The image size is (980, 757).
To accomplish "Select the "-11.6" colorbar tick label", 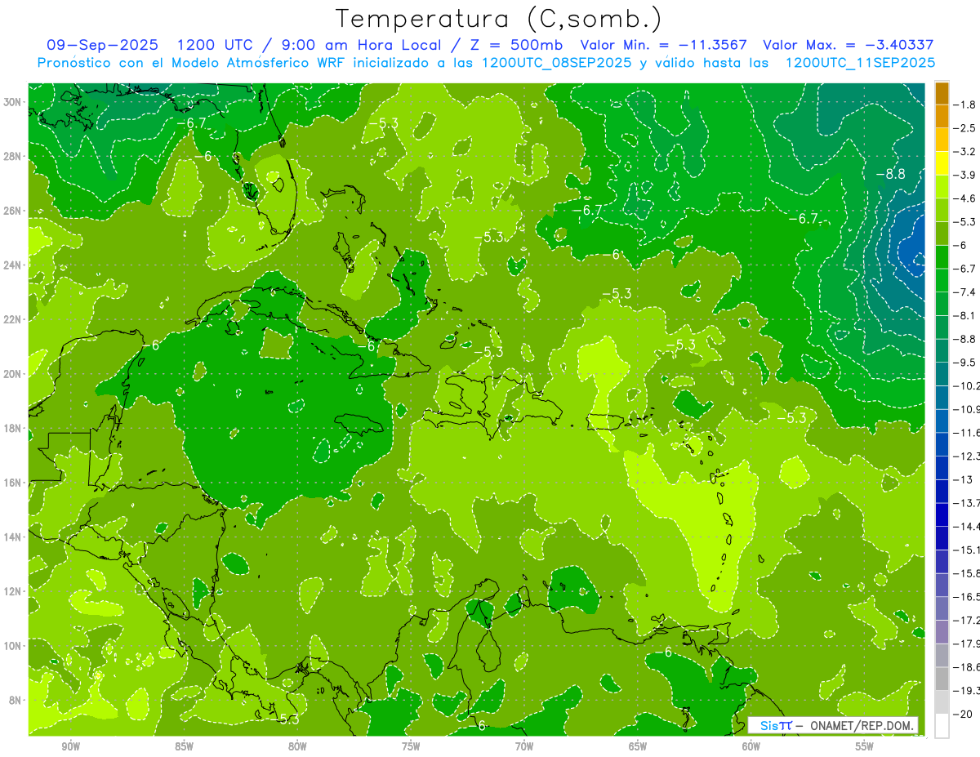I will pyautogui.click(x=967, y=432).
